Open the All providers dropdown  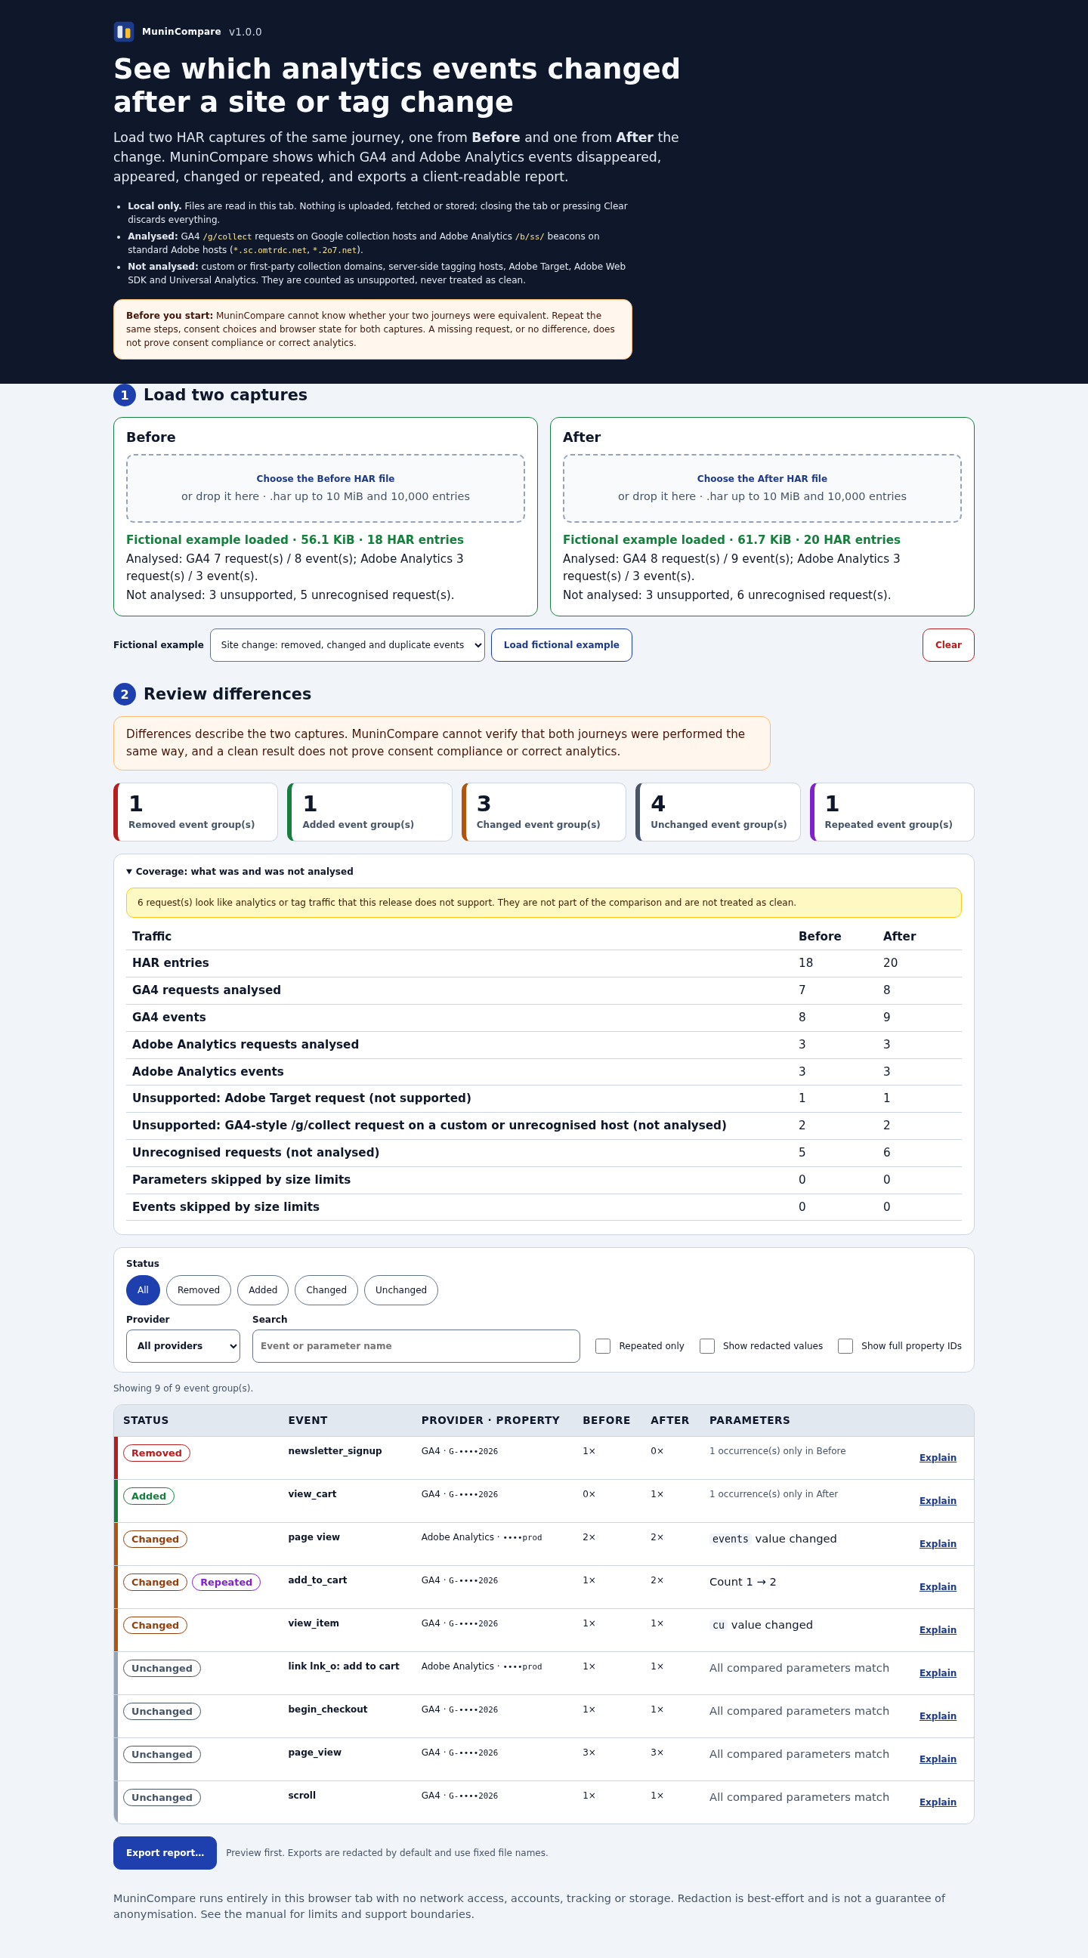click(184, 1346)
